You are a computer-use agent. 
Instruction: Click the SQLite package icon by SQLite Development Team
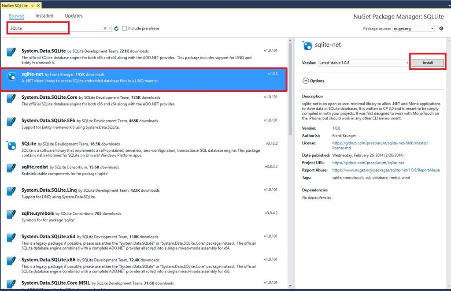point(11,145)
